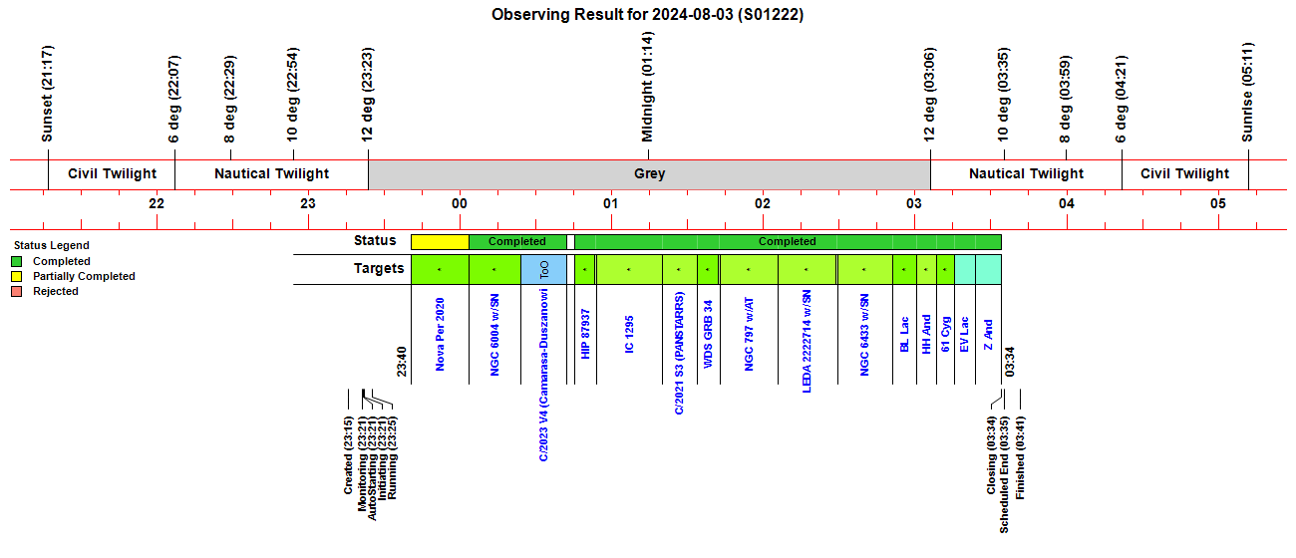Screen dimensions: 1296x558
Task: Click the morning 12 deg (03:06) marker
Action: click(x=930, y=95)
